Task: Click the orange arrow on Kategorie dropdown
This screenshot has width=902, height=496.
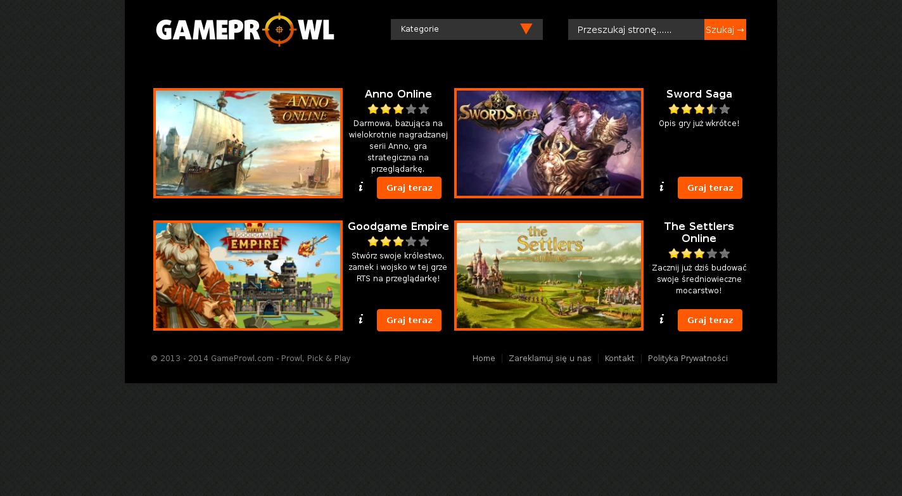Action: tap(526, 29)
